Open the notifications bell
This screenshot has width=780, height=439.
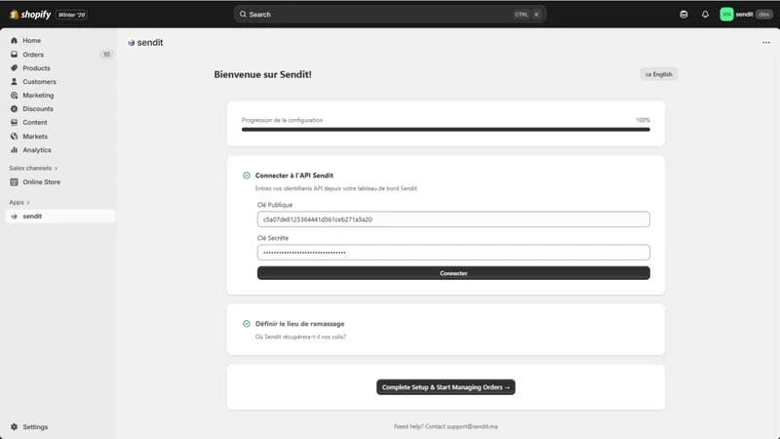tap(705, 15)
